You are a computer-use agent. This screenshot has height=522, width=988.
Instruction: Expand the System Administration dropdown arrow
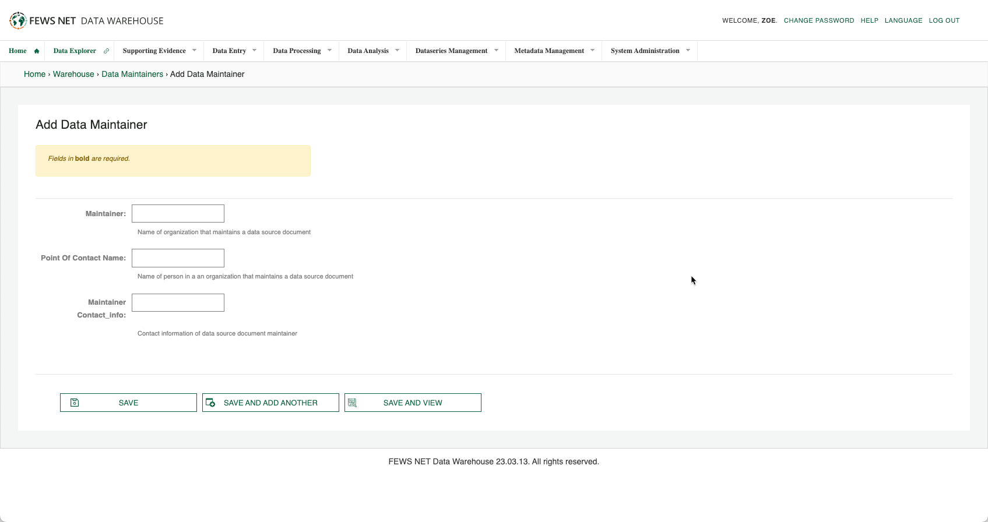pyautogui.click(x=688, y=51)
